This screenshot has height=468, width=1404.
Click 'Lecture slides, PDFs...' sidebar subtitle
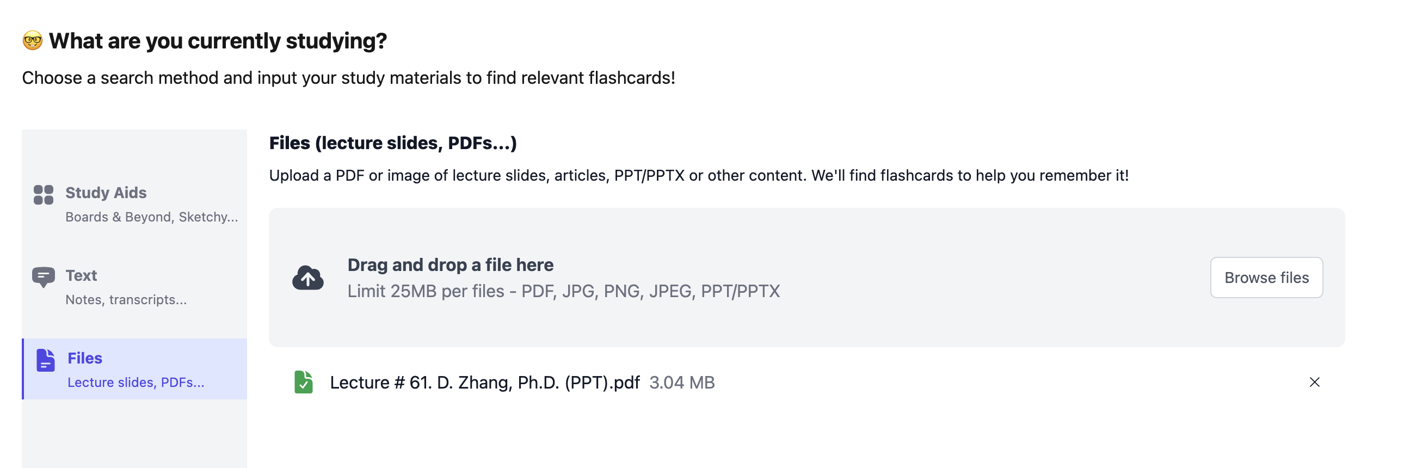pyautogui.click(x=136, y=383)
